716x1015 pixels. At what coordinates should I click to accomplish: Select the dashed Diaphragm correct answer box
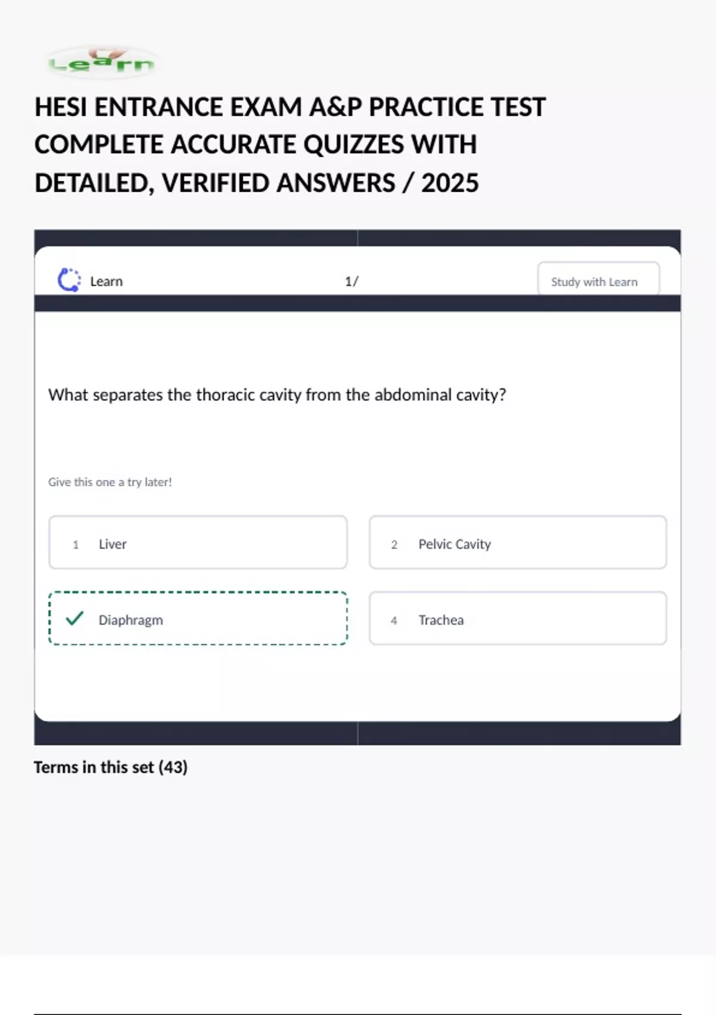point(197,618)
